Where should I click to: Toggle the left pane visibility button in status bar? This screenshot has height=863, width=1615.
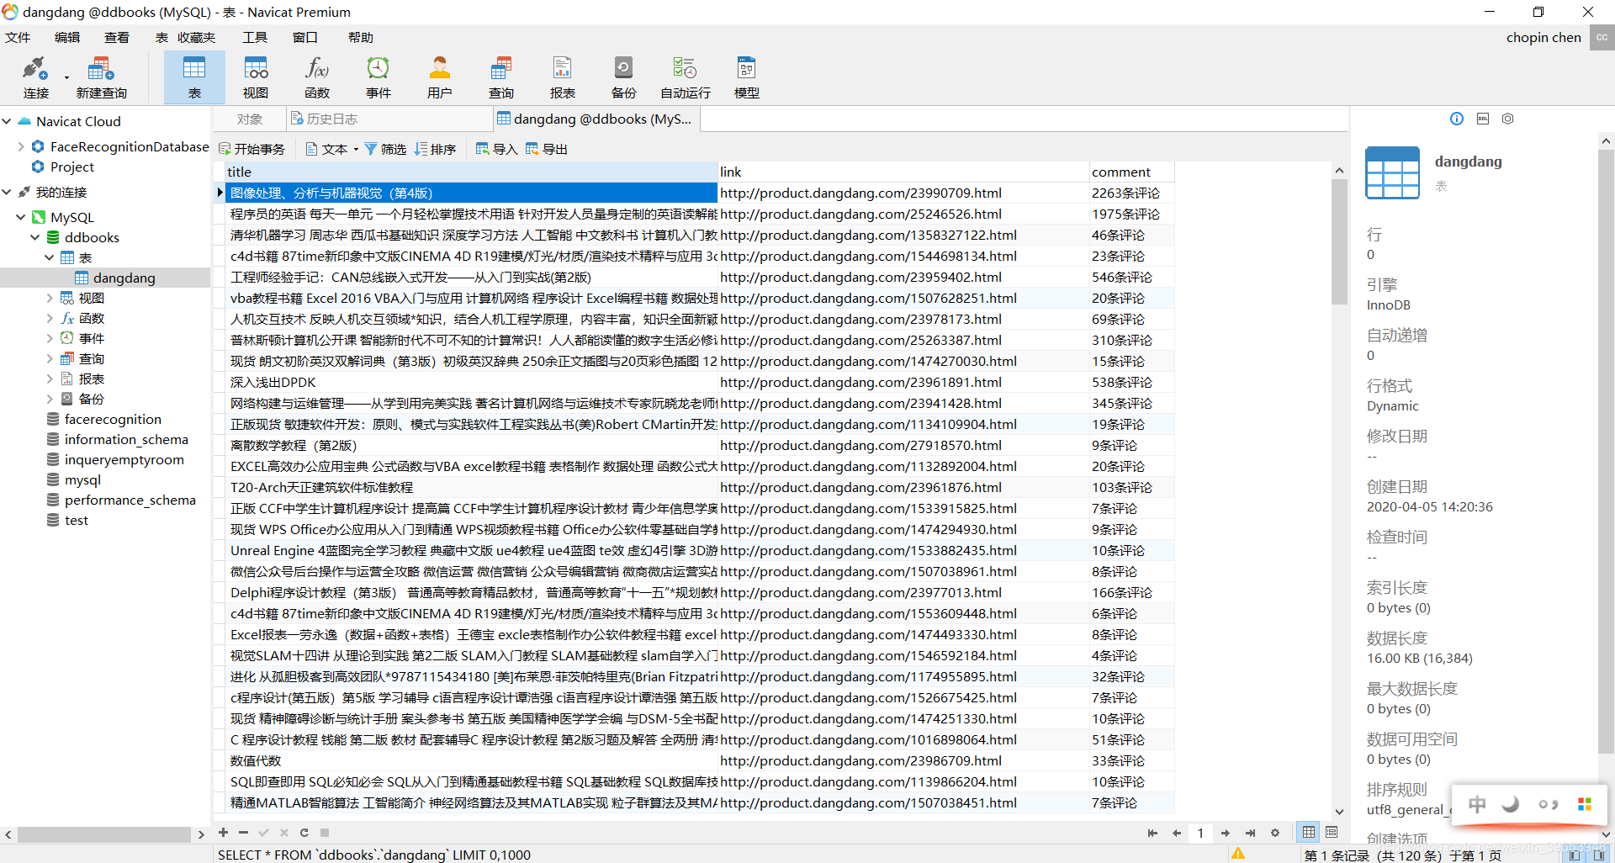click(x=1575, y=855)
